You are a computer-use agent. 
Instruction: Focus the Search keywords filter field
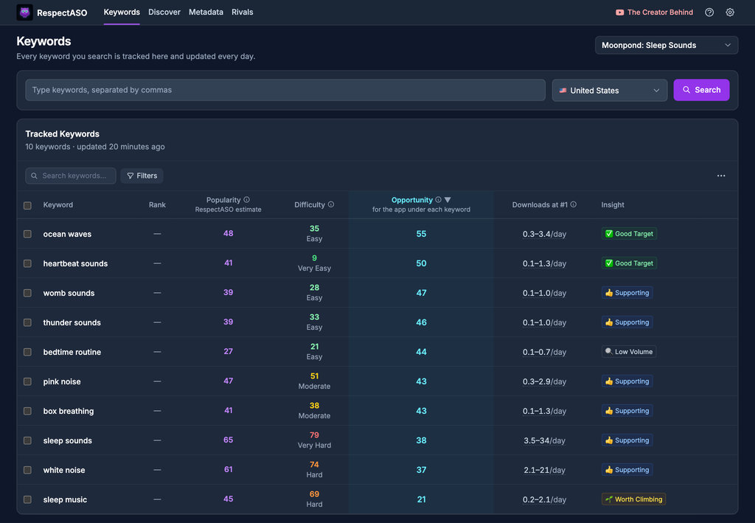[71, 176]
